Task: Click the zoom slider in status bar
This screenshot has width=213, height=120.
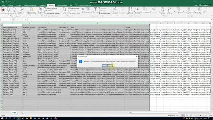Action: [200, 115]
